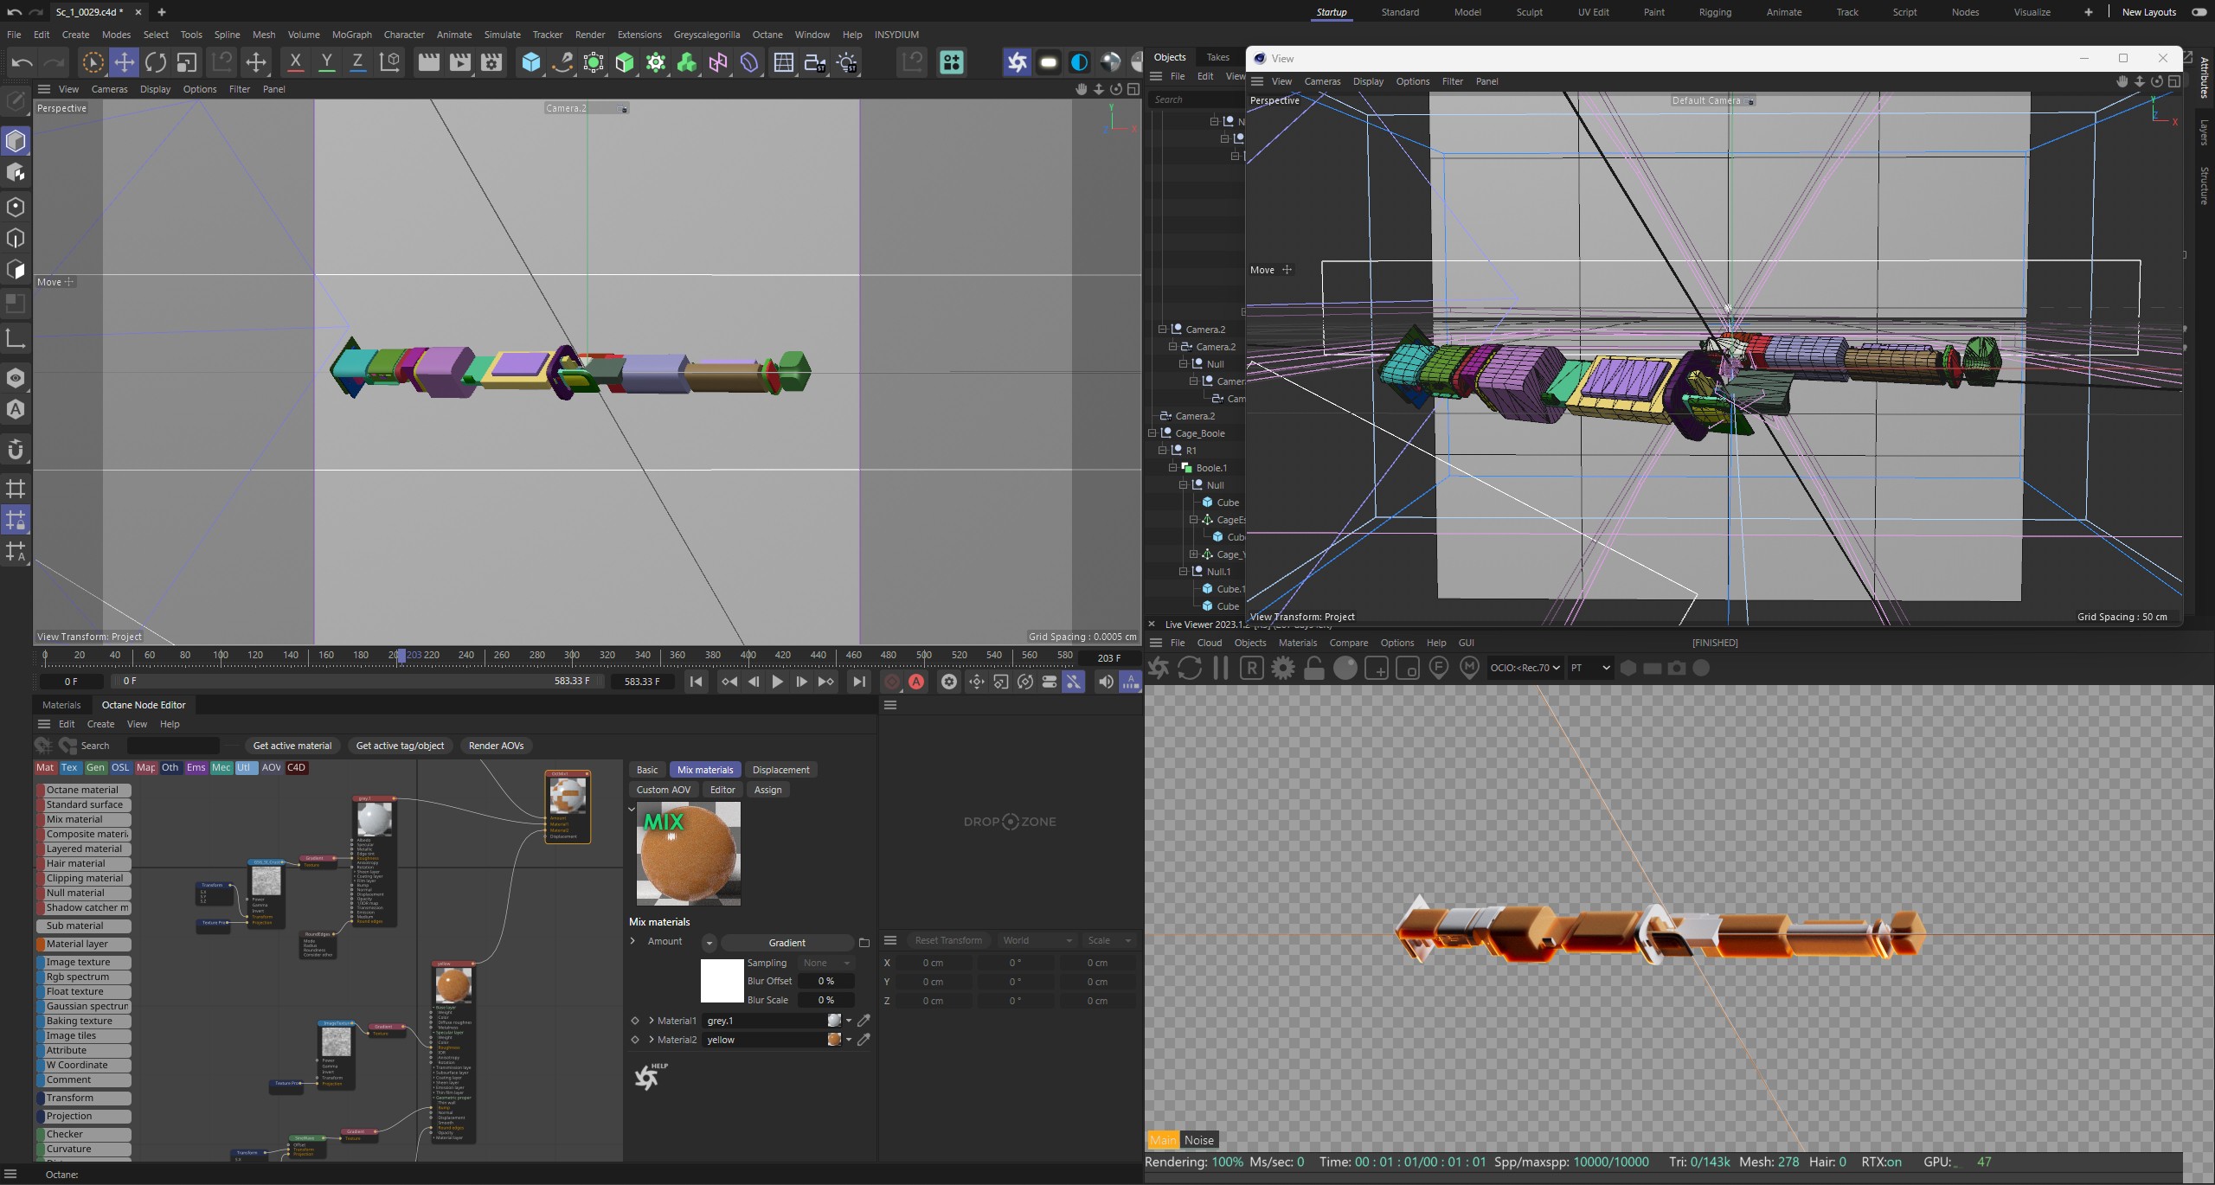Image resolution: width=2215 pixels, height=1185 pixels.
Task: Click Live Viewer render settings gear
Action: [1283, 669]
